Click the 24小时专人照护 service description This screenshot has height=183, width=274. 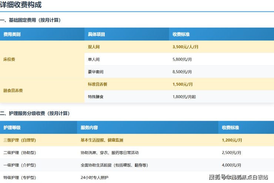(x=94, y=177)
